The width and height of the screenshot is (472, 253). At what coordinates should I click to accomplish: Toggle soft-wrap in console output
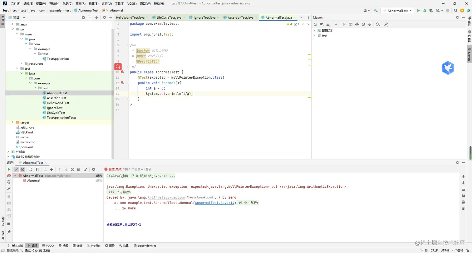click(463, 189)
